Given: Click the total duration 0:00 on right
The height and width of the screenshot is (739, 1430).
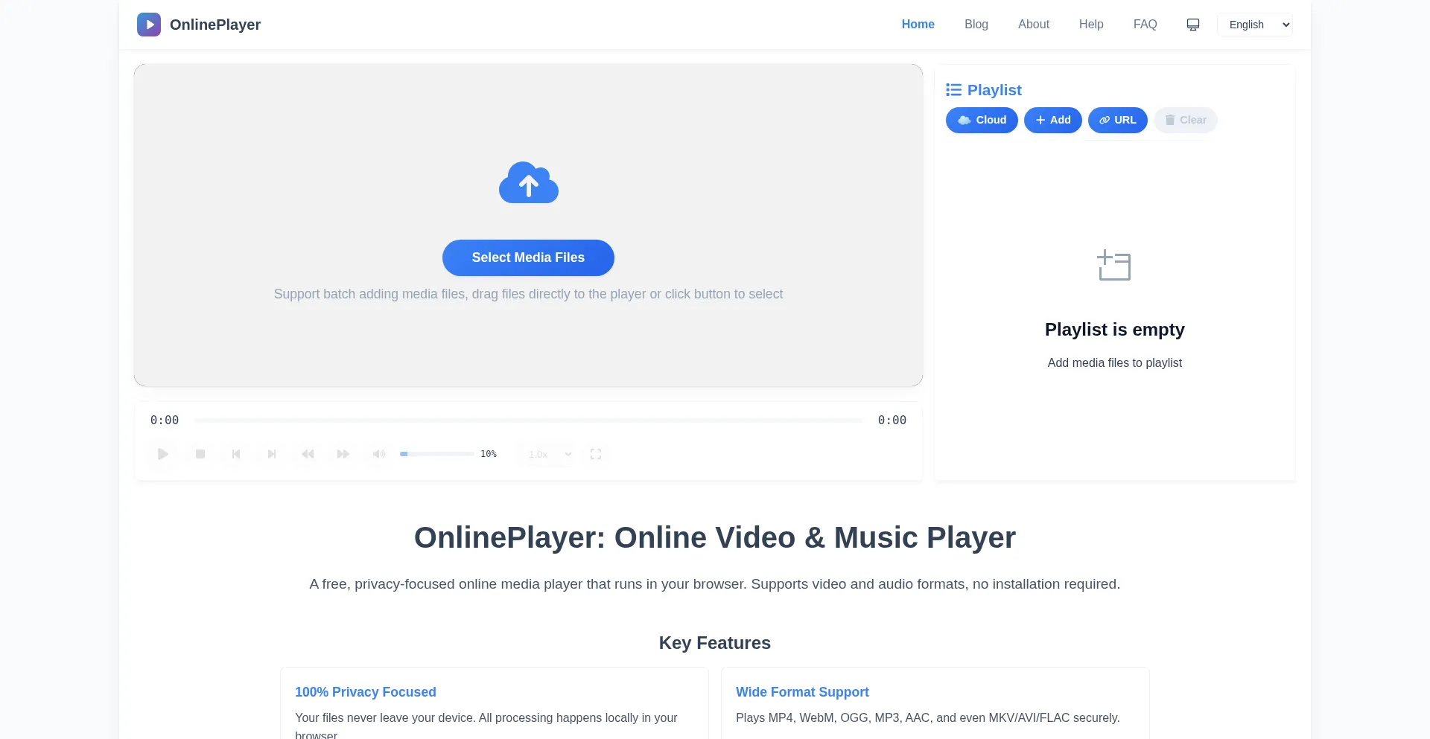Looking at the screenshot, I should pos(892,420).
